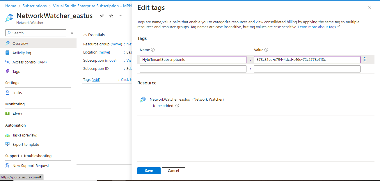This screenshot has width=380, height=181.
Task: Focus the sidebar Search box
Action: [38, 33]
